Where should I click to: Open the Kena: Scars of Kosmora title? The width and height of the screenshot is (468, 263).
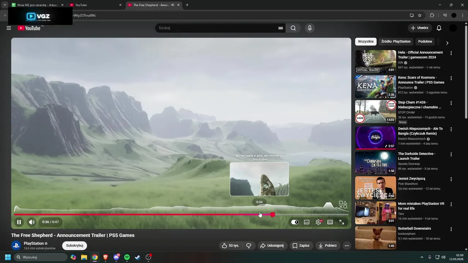click(421, 80)
